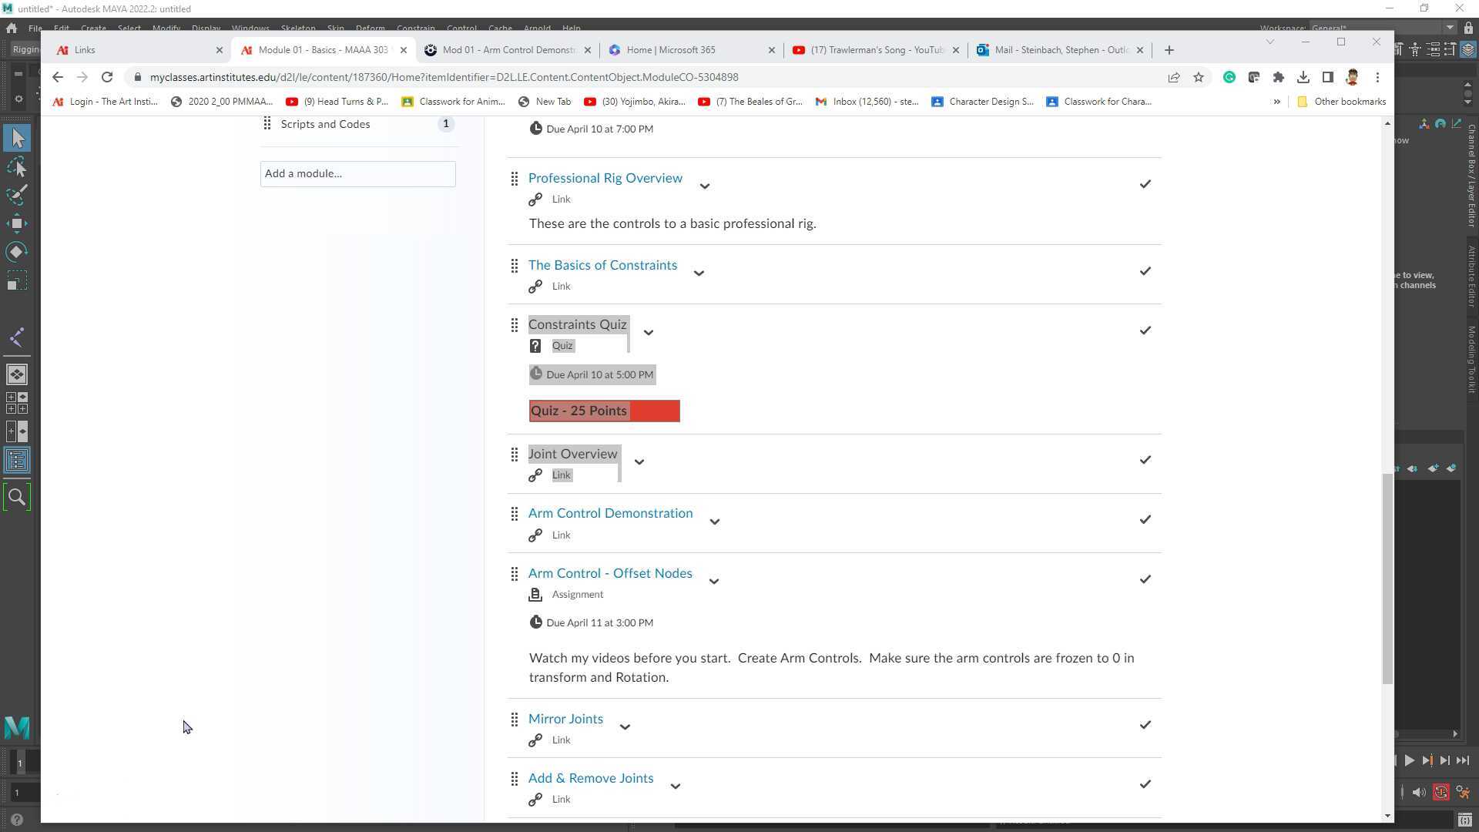
Task: Select the Rotate tool in Maya
Action: pyautogui.click(x=17, y=252)
